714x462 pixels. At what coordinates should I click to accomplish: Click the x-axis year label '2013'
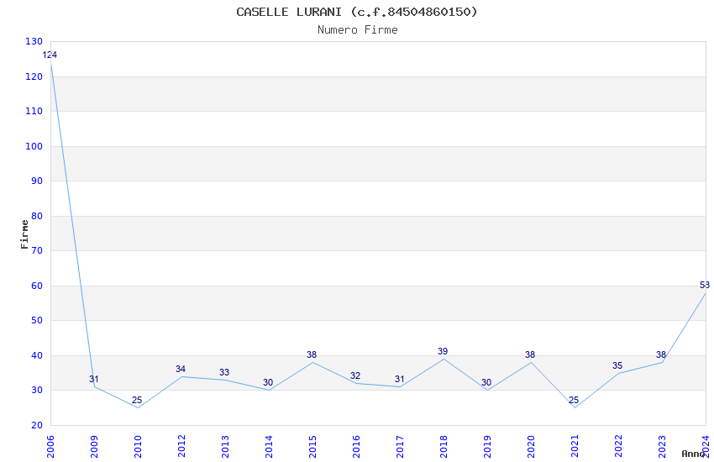coord(225,447)
